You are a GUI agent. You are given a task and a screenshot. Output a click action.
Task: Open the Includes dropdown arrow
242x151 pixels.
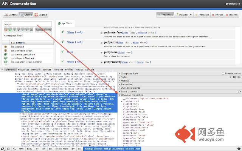(x=191, y=15)
